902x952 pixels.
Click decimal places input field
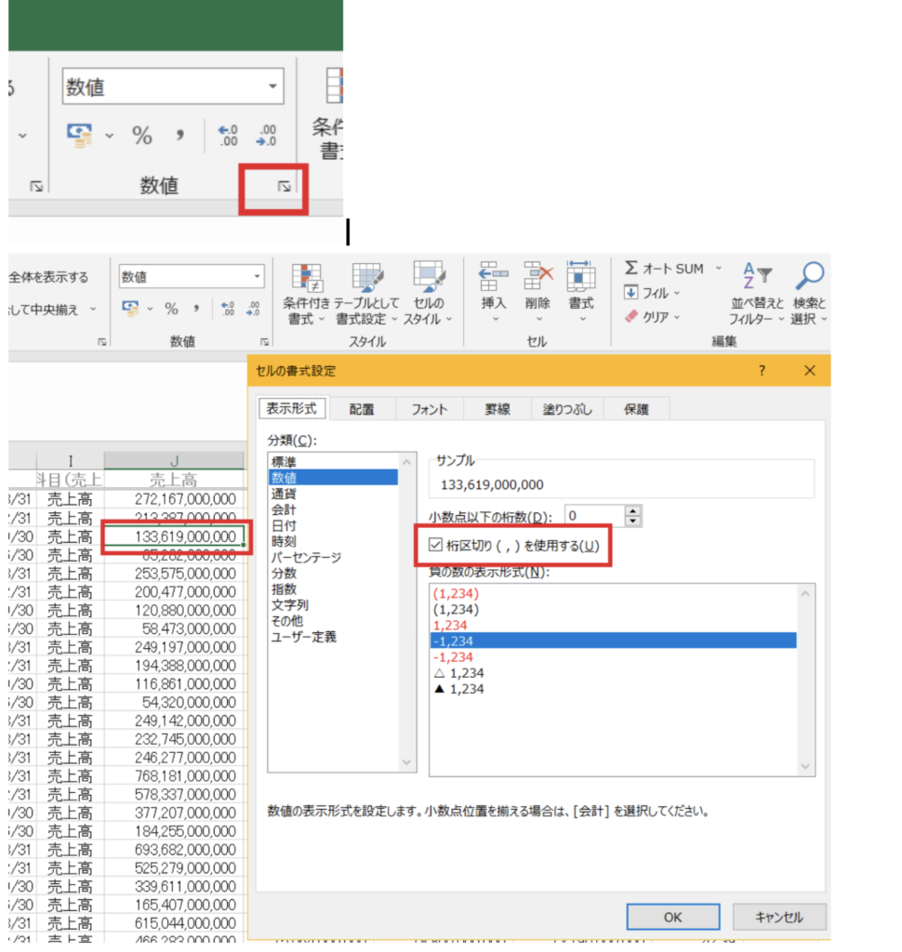(x=594, y=515)
